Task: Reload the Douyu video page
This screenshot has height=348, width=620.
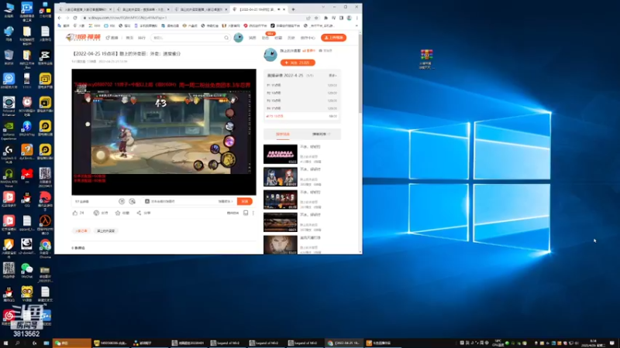Action: click(75, 18)
